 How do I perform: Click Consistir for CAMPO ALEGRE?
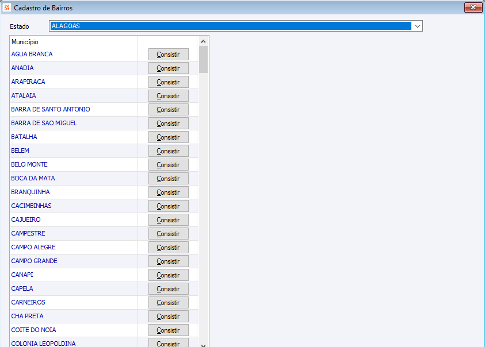[168, 248]
